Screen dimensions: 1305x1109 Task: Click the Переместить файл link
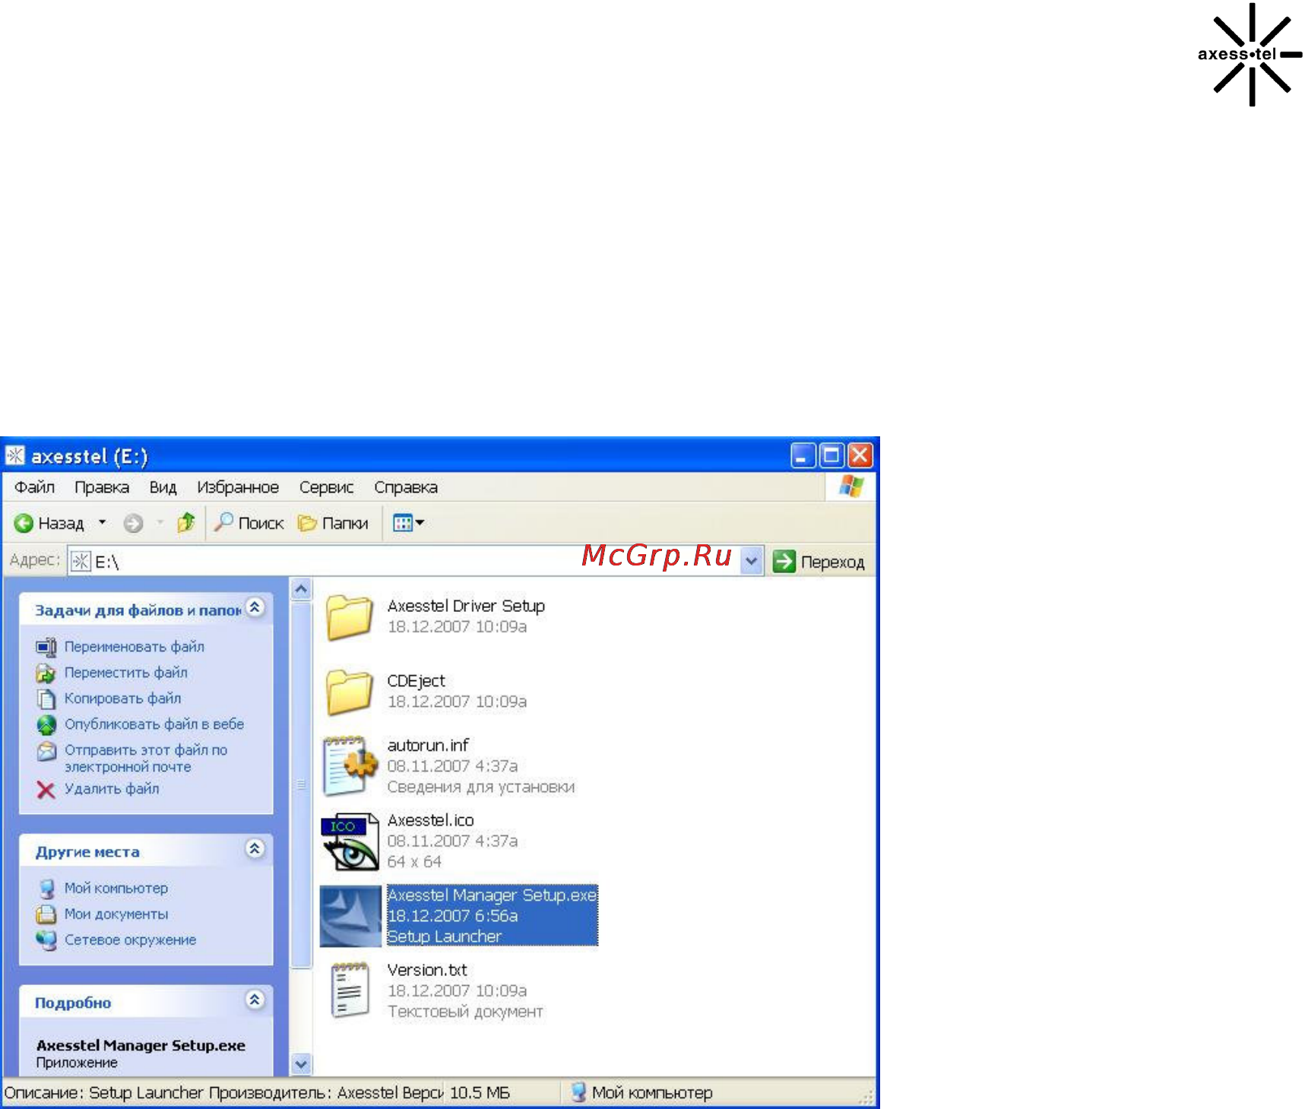125,673
